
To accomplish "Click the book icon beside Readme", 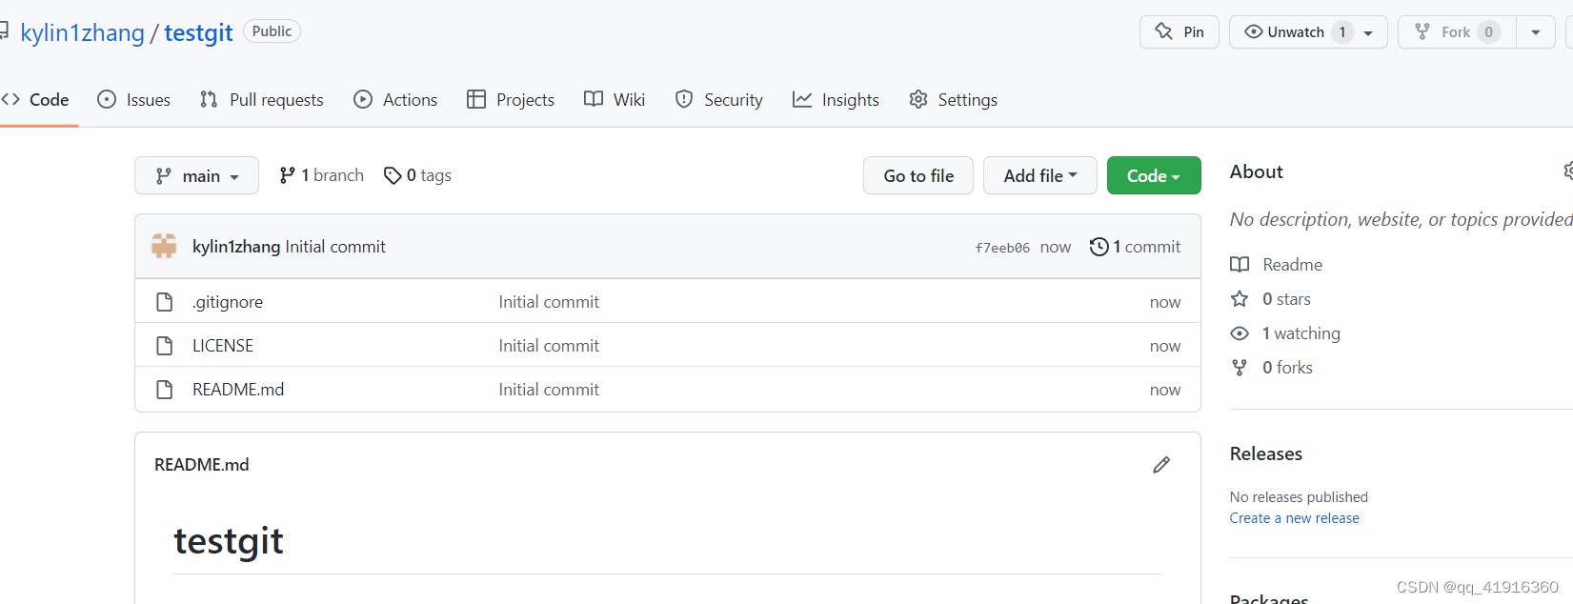I will tap(1240, 265).
